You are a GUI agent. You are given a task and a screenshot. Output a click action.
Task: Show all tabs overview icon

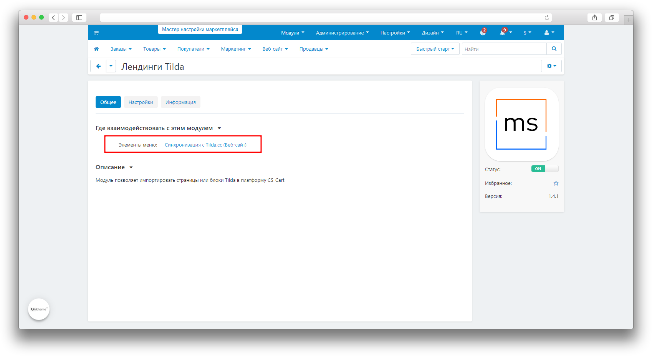point(612,18)
